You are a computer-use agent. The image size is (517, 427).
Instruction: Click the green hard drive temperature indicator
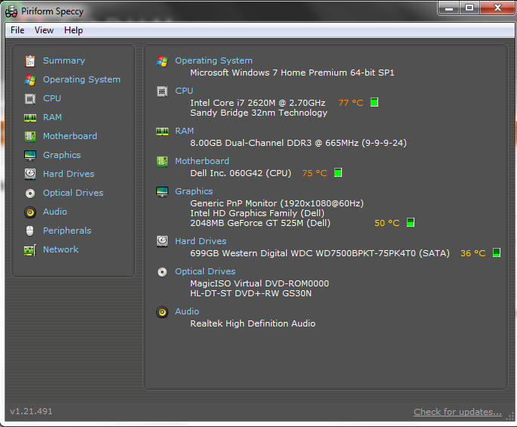(497, 252)
